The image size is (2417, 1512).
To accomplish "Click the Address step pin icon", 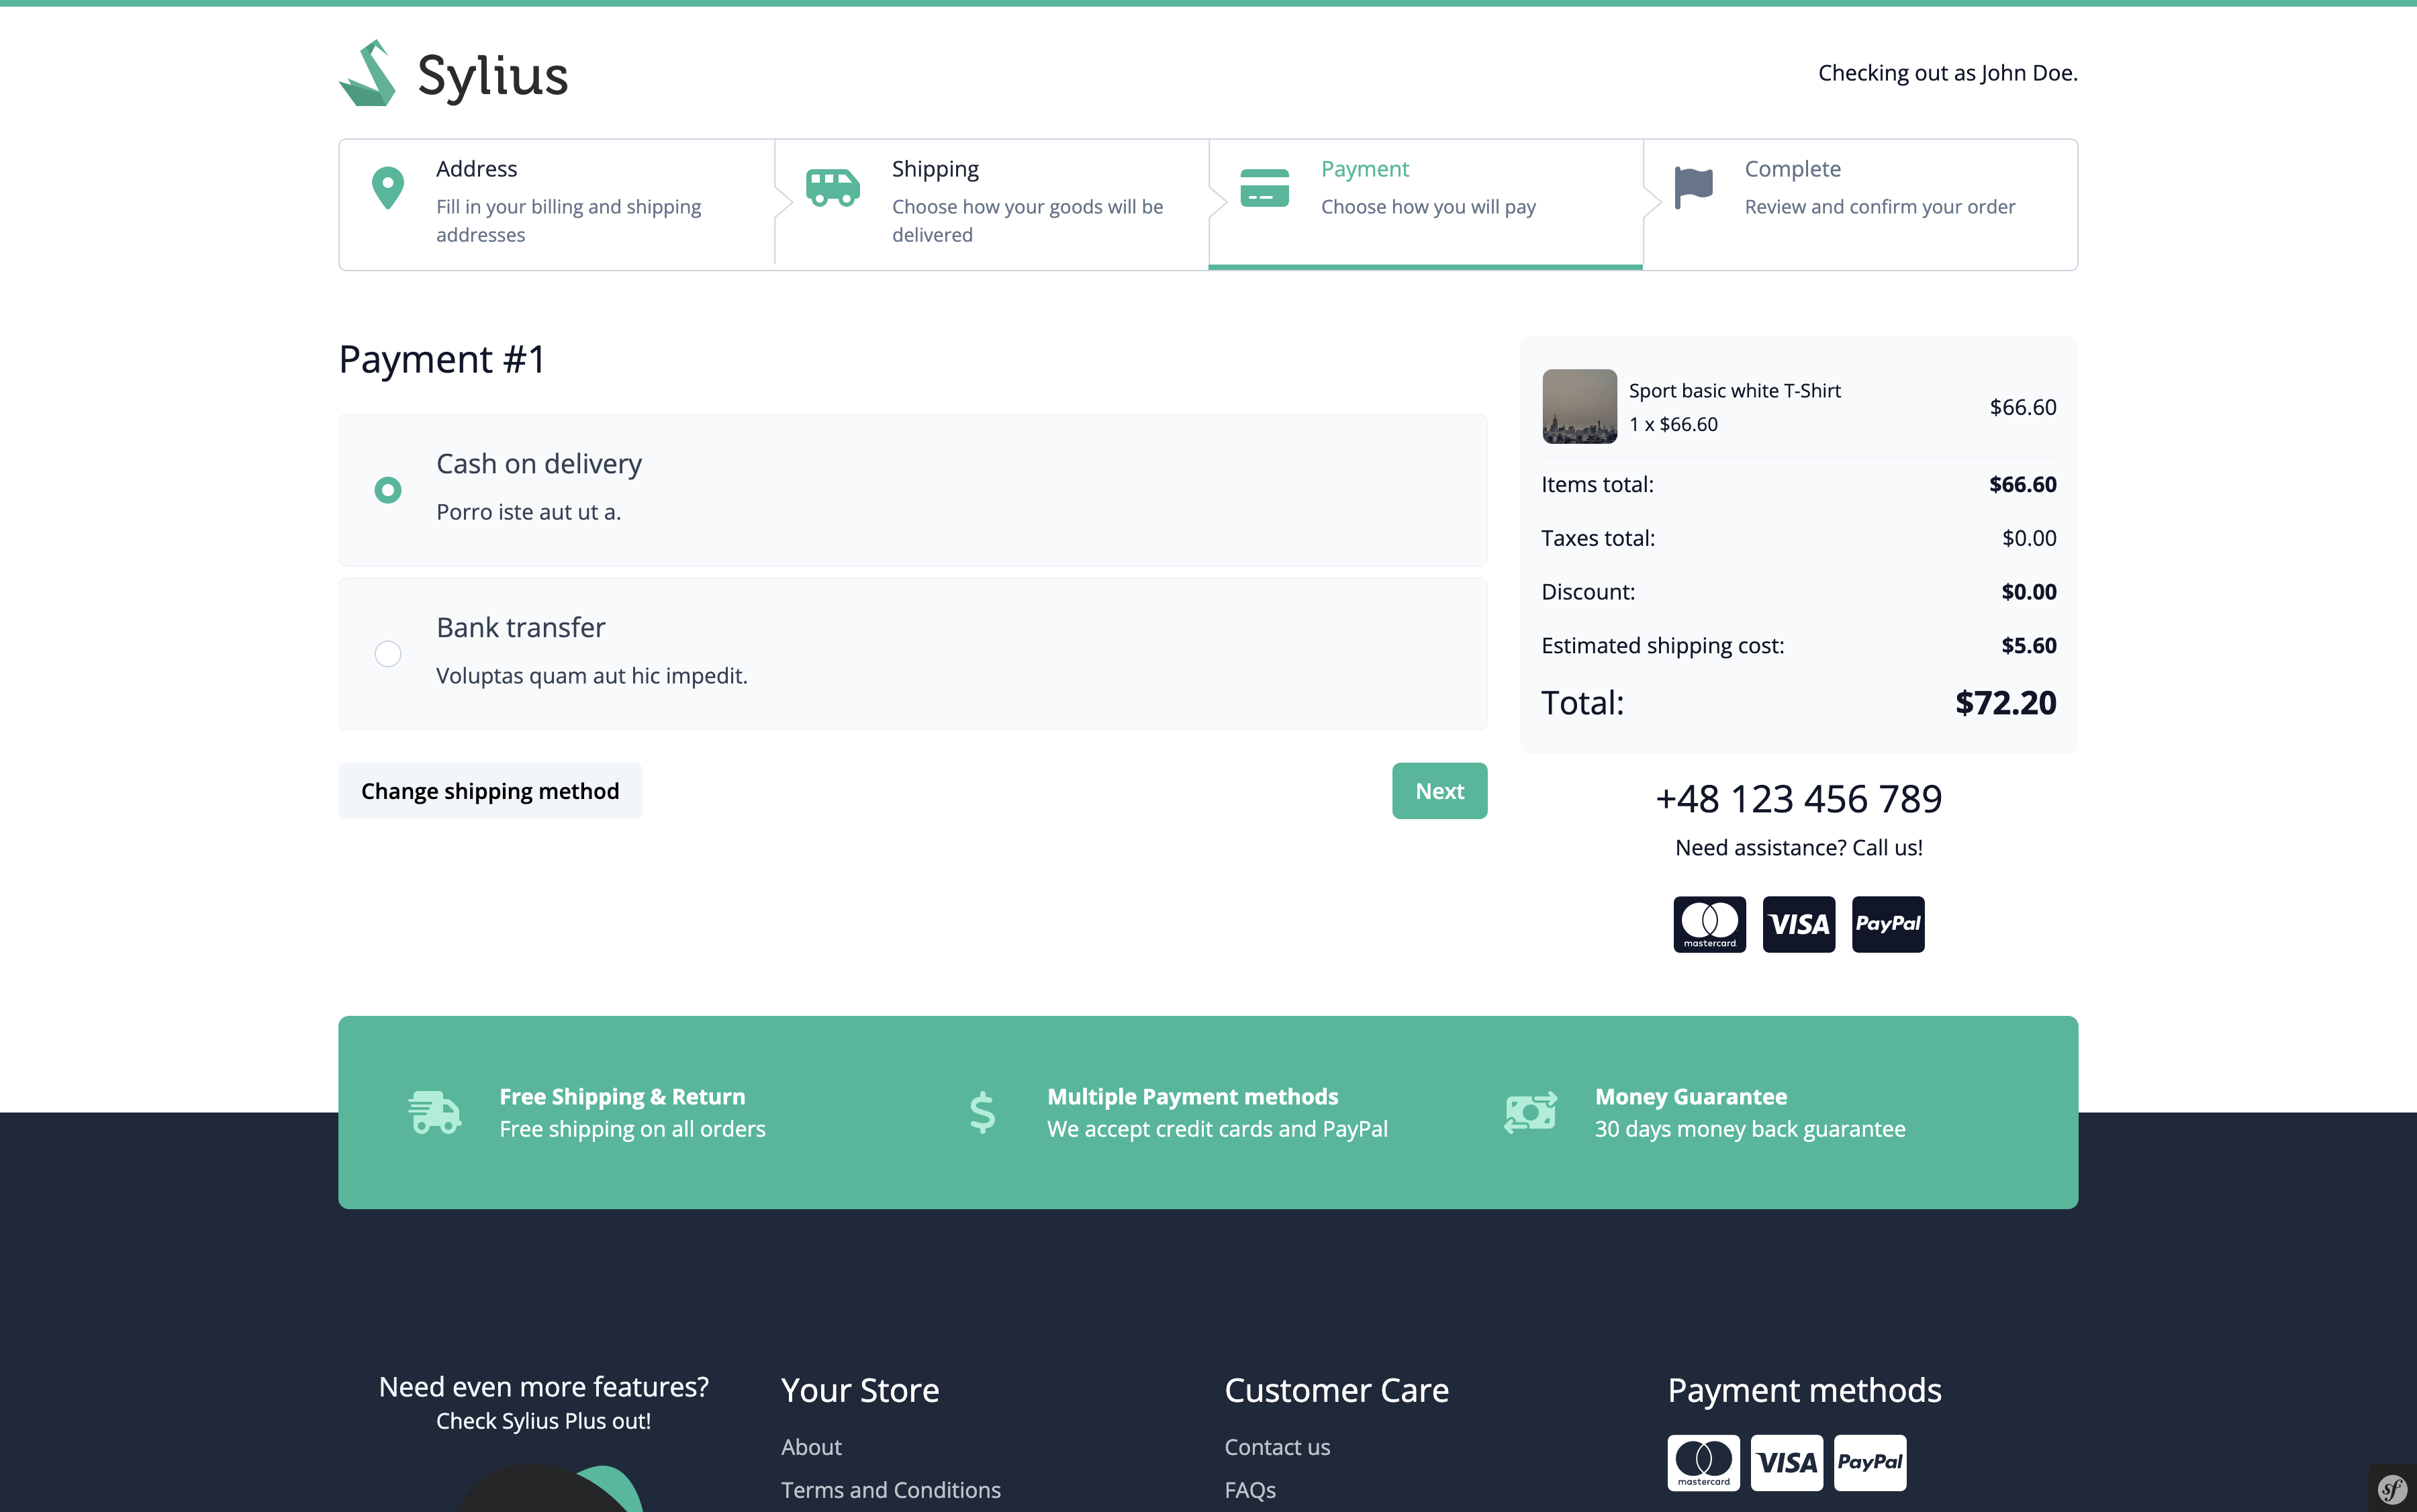I will (387, 187).
